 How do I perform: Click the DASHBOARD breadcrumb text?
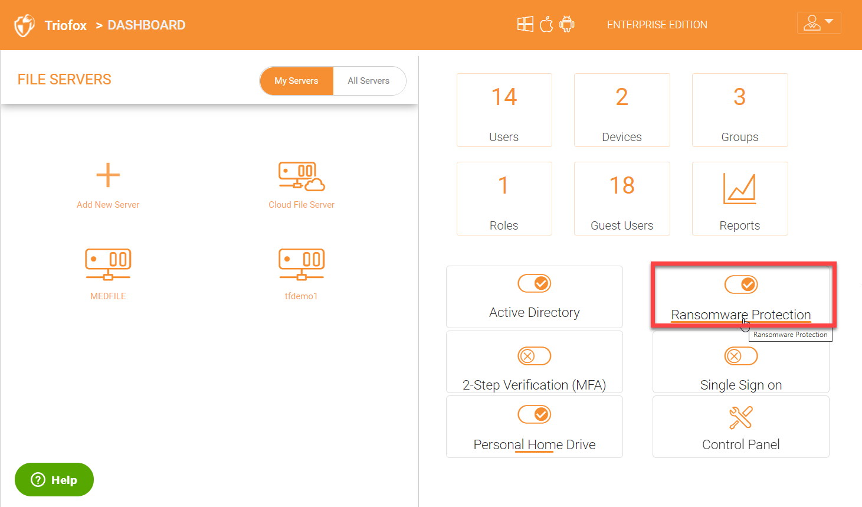click(x=146, y=25)
